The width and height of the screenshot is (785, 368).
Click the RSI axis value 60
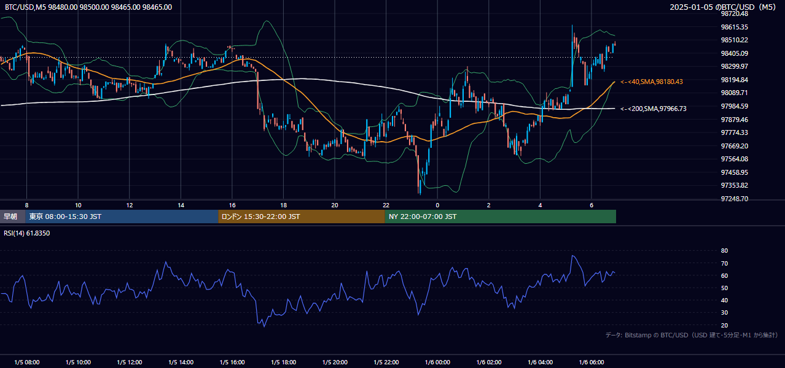point(724,275)
